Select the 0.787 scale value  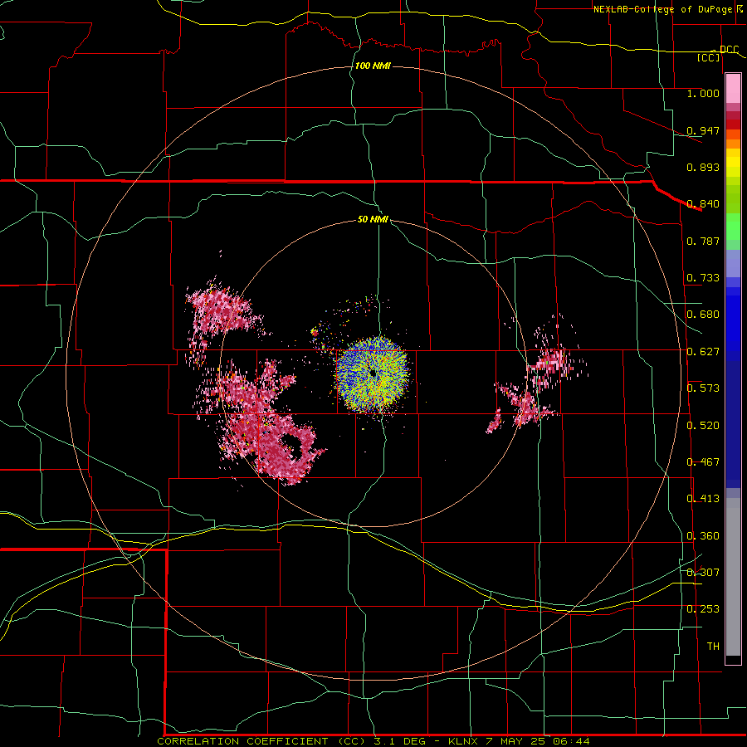tap(703, 241)
